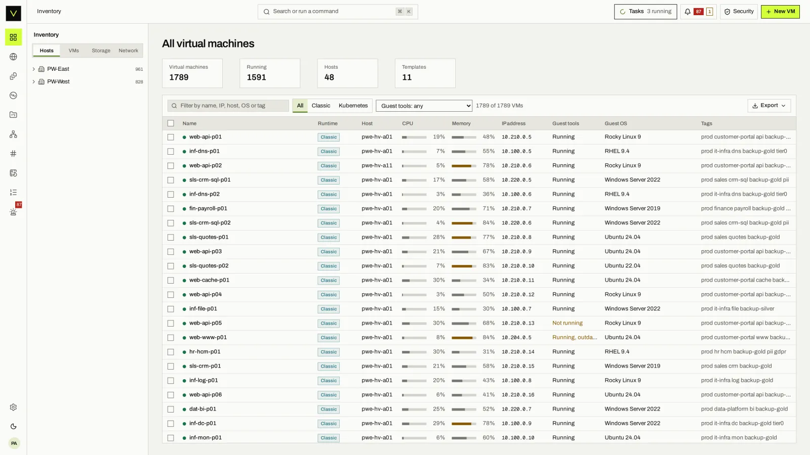This screenshot has width=810, height=455.
Task: Open the settings gear in sidebar
Action: click(13, 407)
